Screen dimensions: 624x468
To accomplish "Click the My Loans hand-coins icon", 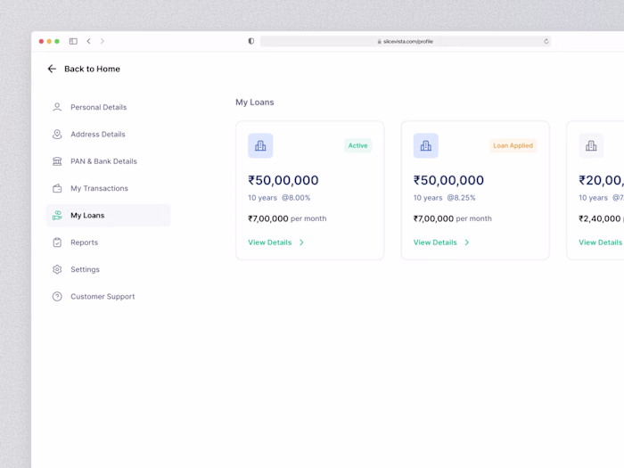I will [x=57, y=216].
